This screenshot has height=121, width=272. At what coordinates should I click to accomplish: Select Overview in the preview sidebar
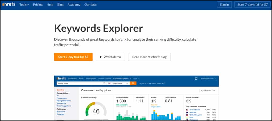click(x=60, y=90)
